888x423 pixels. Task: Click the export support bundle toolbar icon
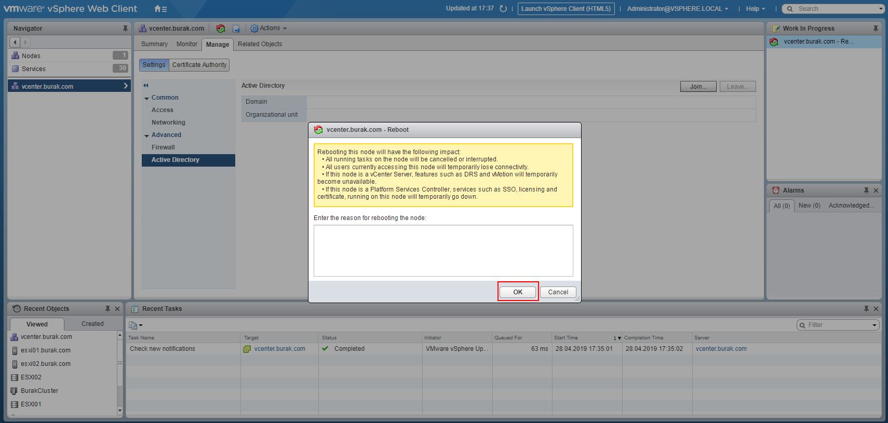coord(236,29)
